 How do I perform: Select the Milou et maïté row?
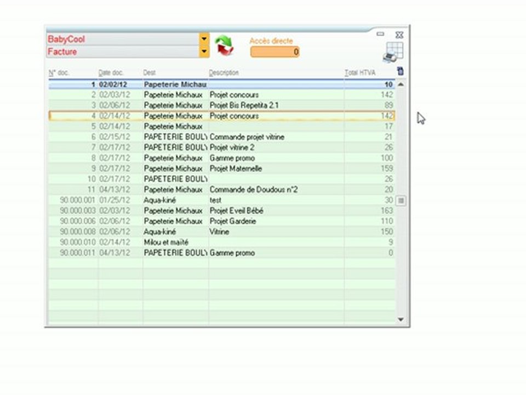coord(222,242)
